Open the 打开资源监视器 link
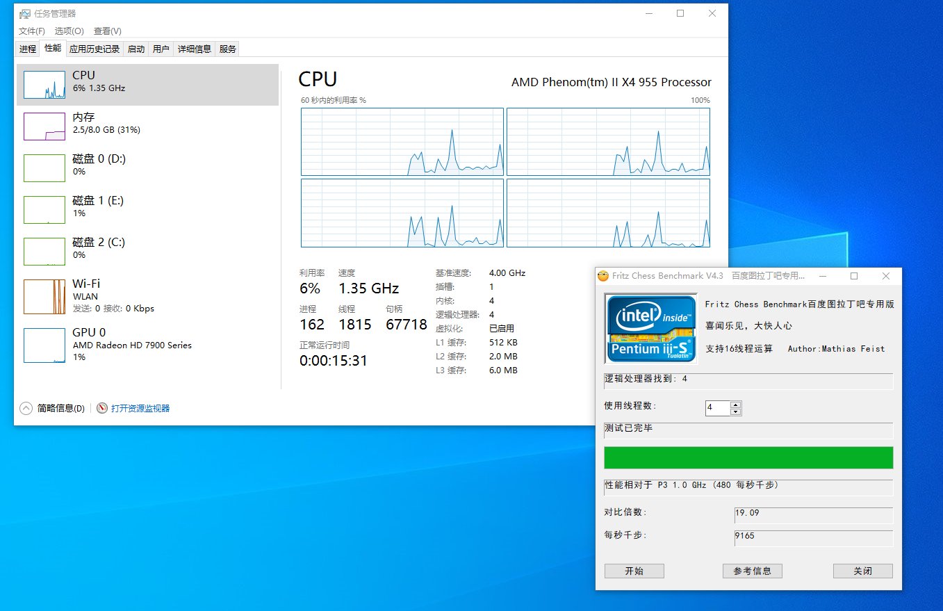Image resolution: width=943 pixels, height=611 pixels. [x=140, y=408]
